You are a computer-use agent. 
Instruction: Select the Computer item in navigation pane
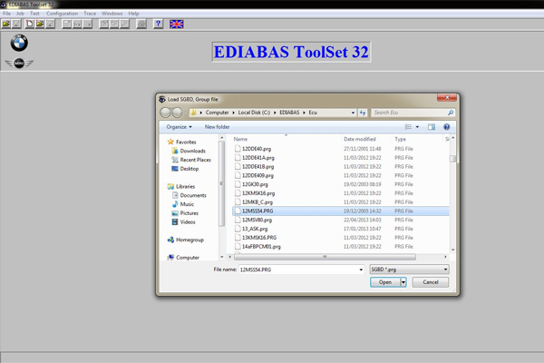(x=188, y=258)
